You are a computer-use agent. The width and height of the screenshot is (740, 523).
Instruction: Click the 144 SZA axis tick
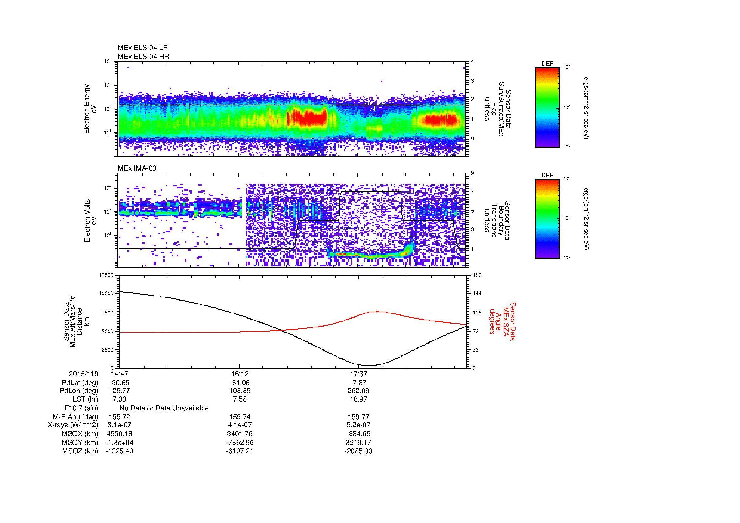[477, 294]
